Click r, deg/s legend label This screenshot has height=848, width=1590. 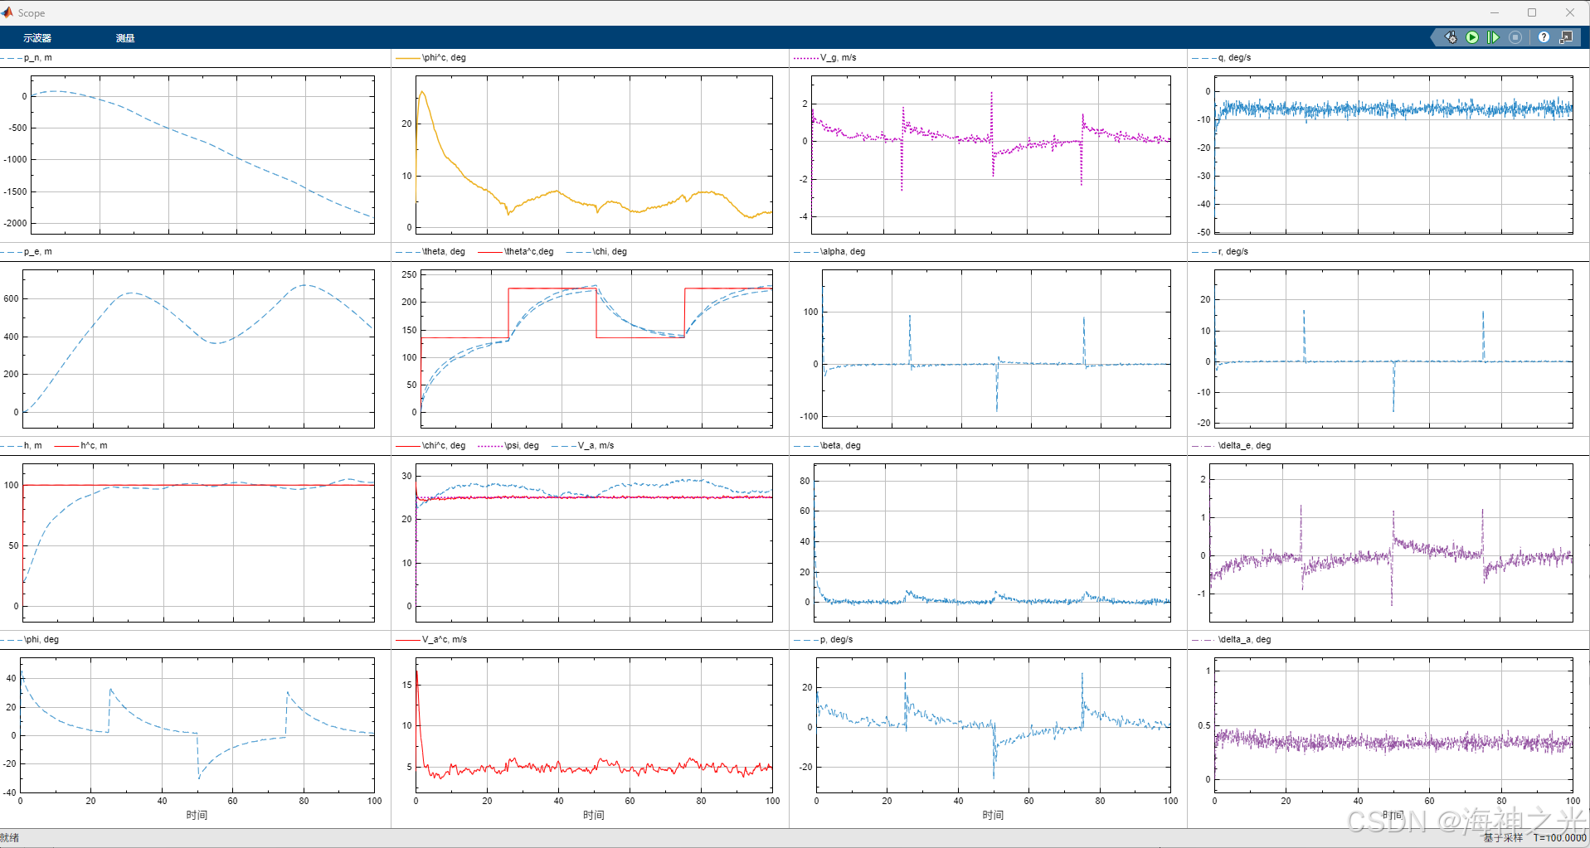click(1233, 252)
